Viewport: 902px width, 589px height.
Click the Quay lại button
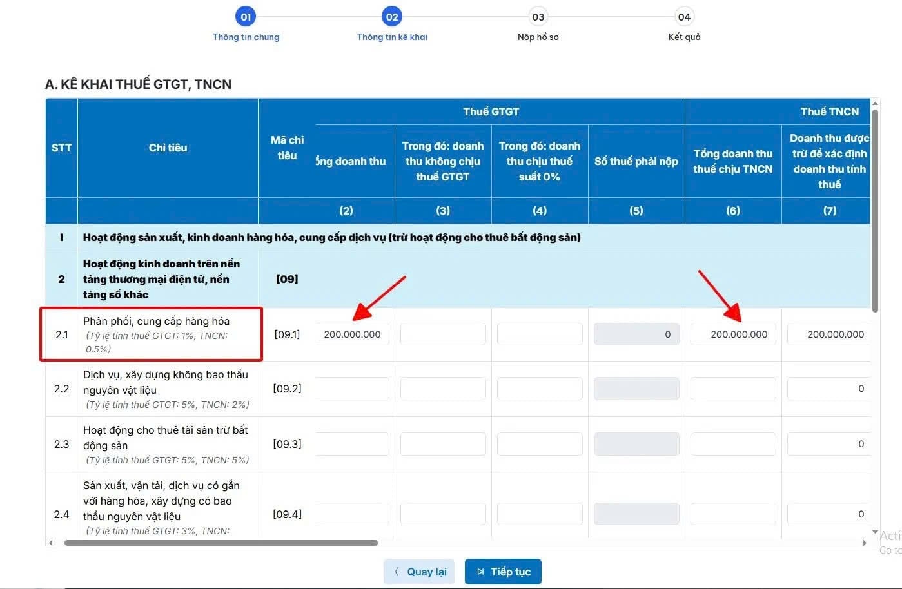tap(419, 572)
